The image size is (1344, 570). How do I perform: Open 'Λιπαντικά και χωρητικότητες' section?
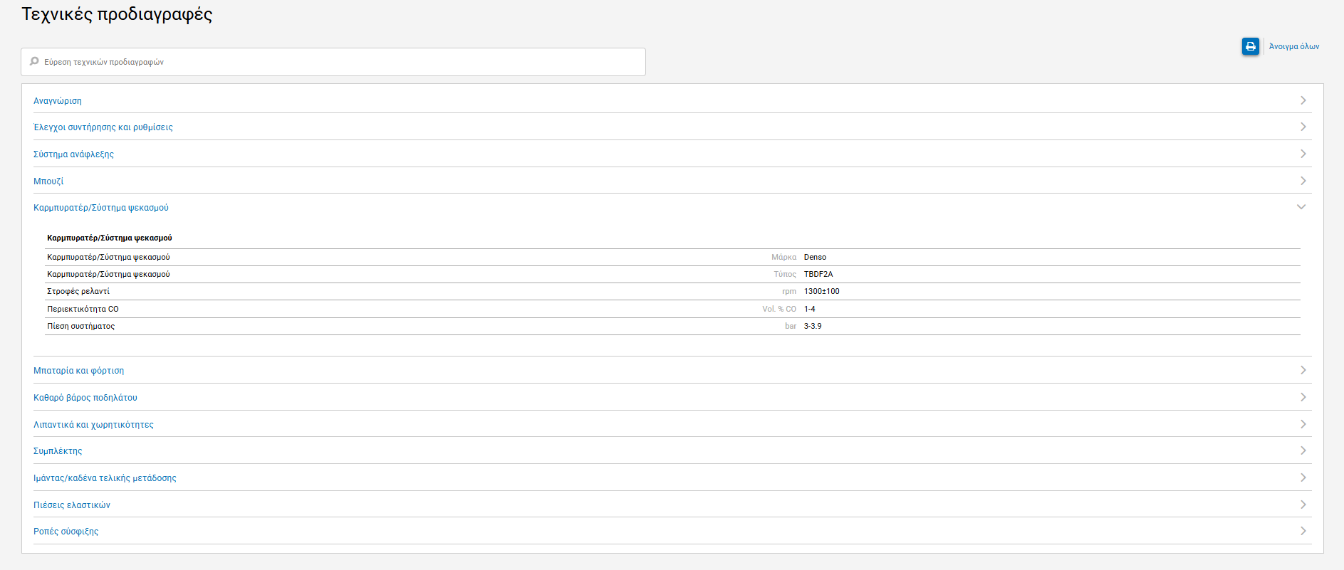point(93,425)
